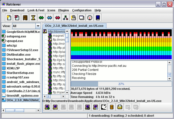The image size is (174, 119).
Task: Click the exit door icon in toolbar
Action: click(x=25, y=18)
